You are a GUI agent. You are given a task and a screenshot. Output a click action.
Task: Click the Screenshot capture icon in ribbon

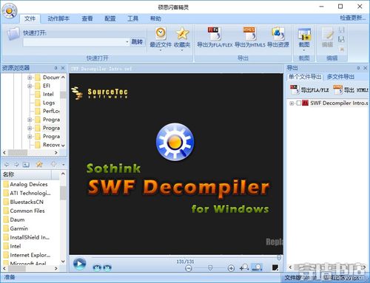point(304,34)
